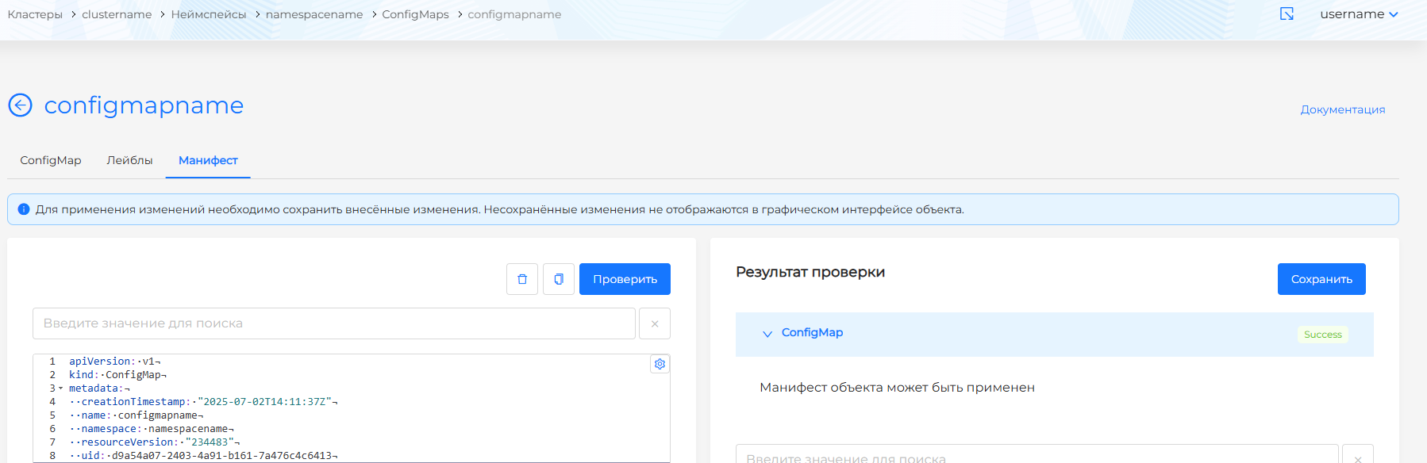Switch to the Лейблы tab
The width and height of the screenshot is (1427, 463).
129,160
